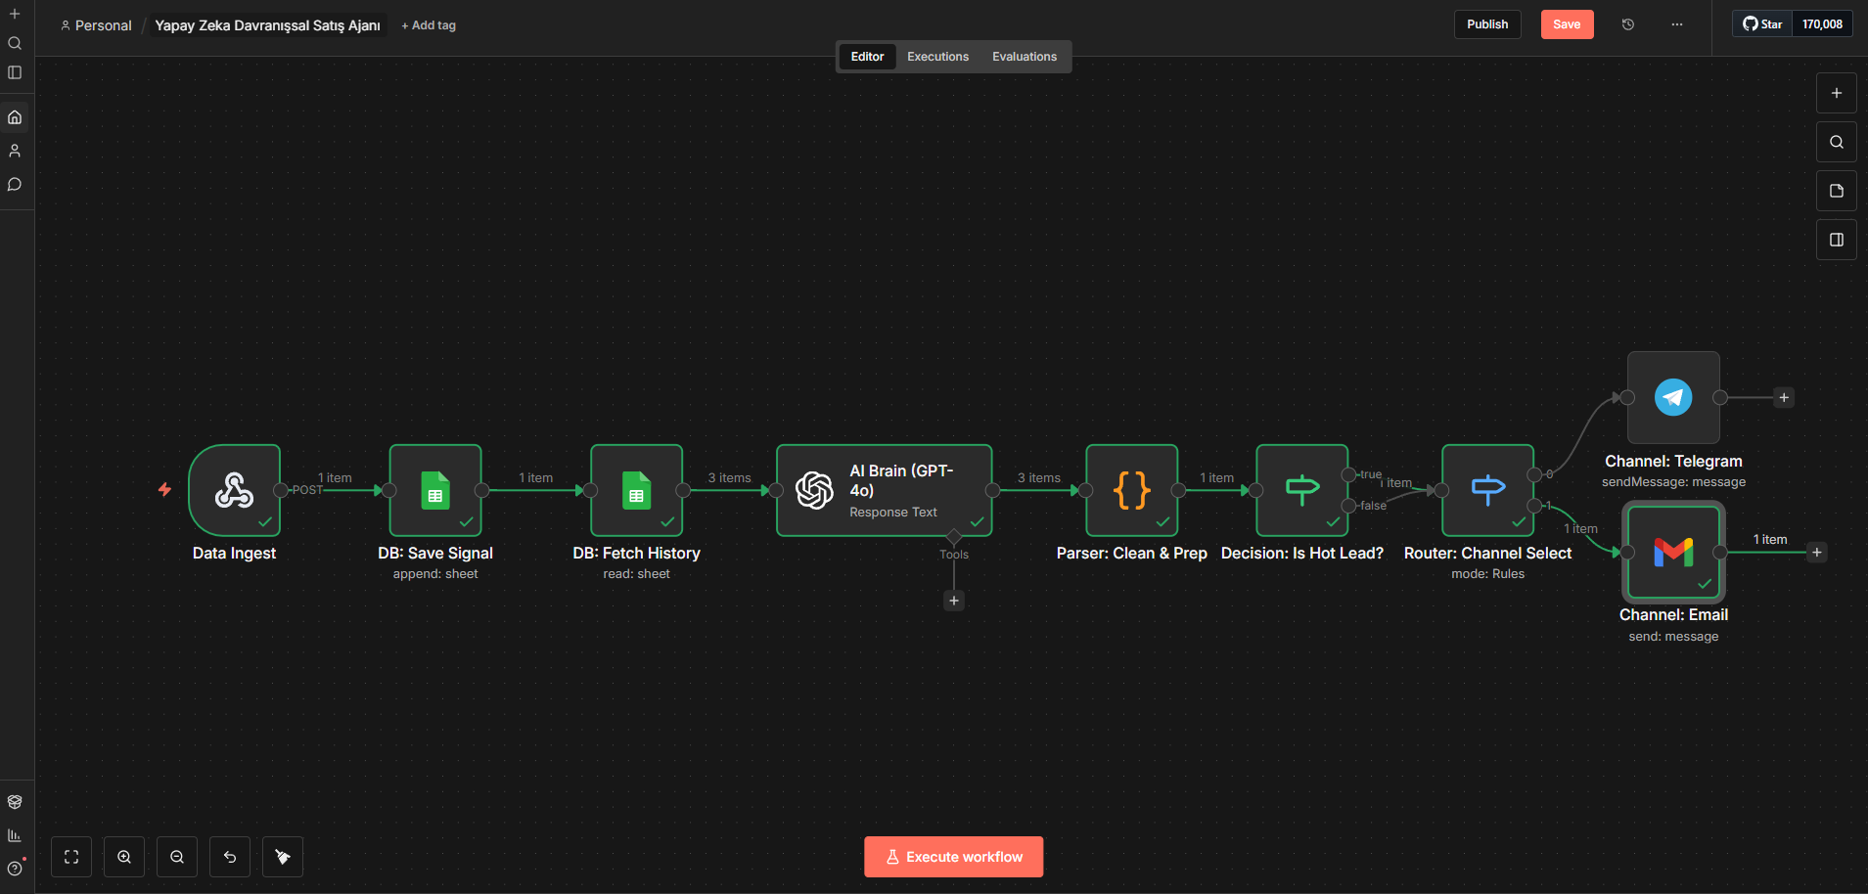
Task: Tidy up the workflow nodes
Action: click(283, 857)
